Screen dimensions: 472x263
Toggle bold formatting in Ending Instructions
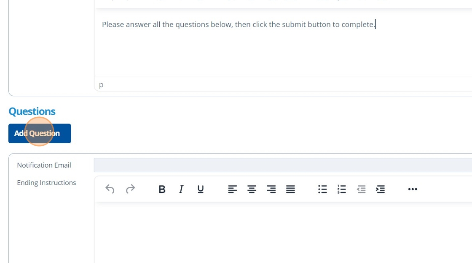(162, 189)
